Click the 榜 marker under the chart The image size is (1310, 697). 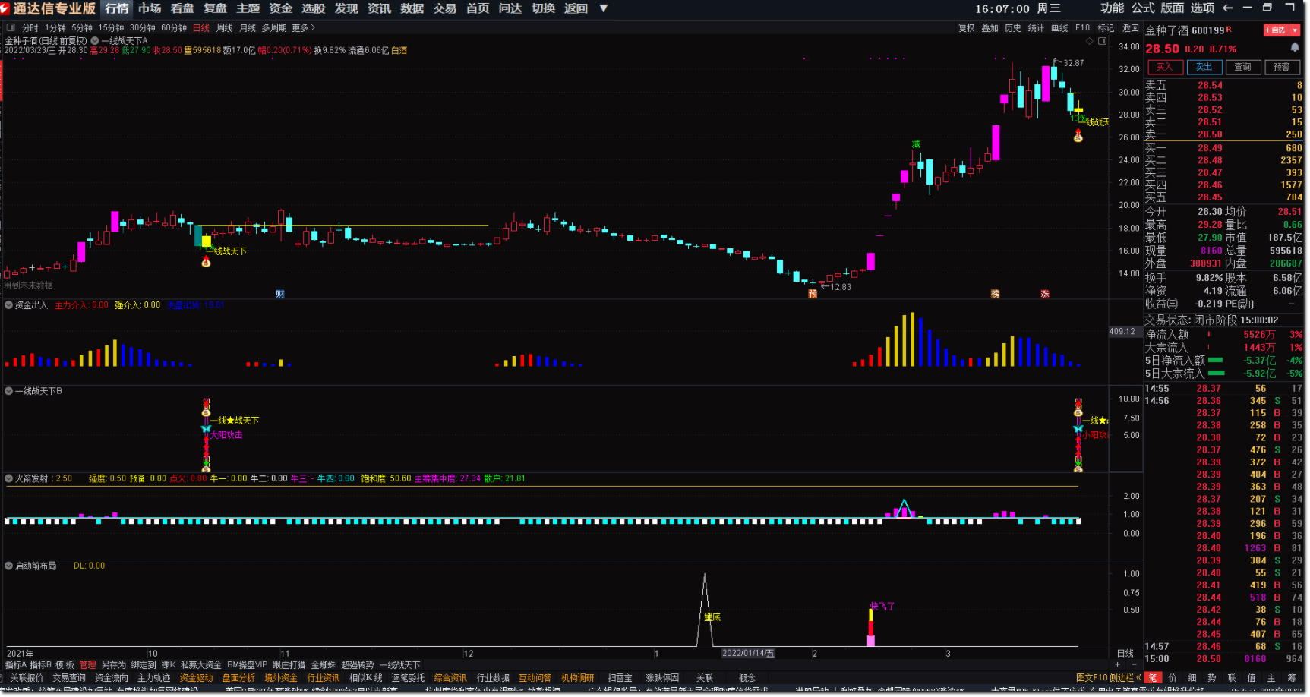pos(995,294)
